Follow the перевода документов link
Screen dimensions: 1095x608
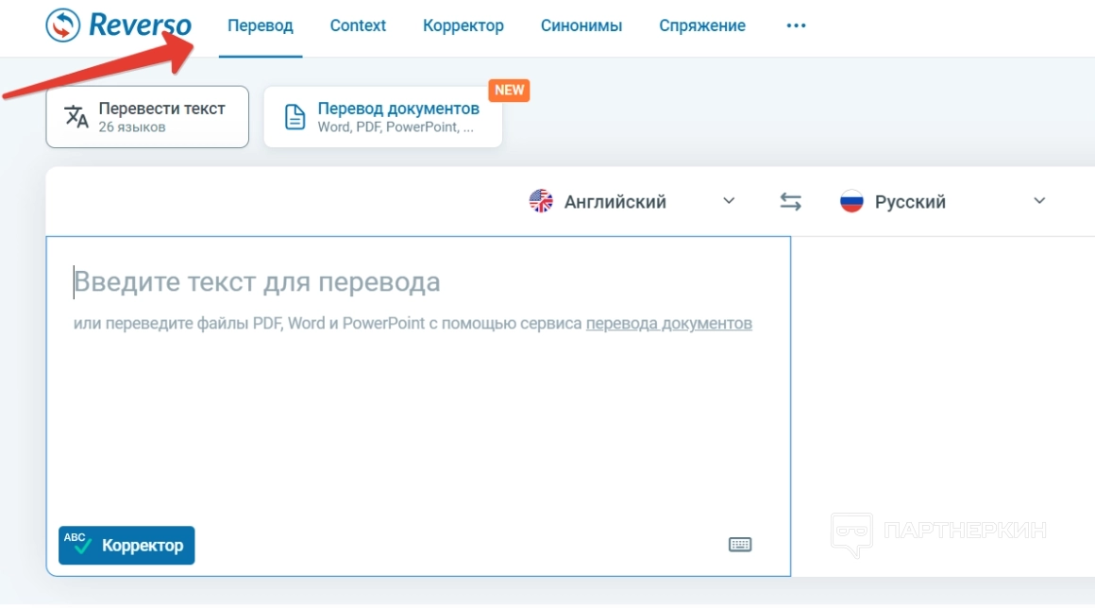coord(669,323)
